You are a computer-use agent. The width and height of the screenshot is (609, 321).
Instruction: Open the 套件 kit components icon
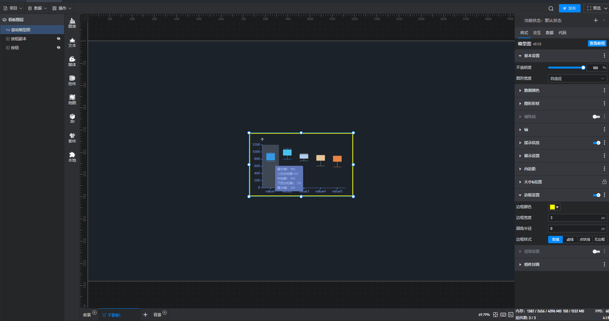pyautogui.click(x=72, y=138)
